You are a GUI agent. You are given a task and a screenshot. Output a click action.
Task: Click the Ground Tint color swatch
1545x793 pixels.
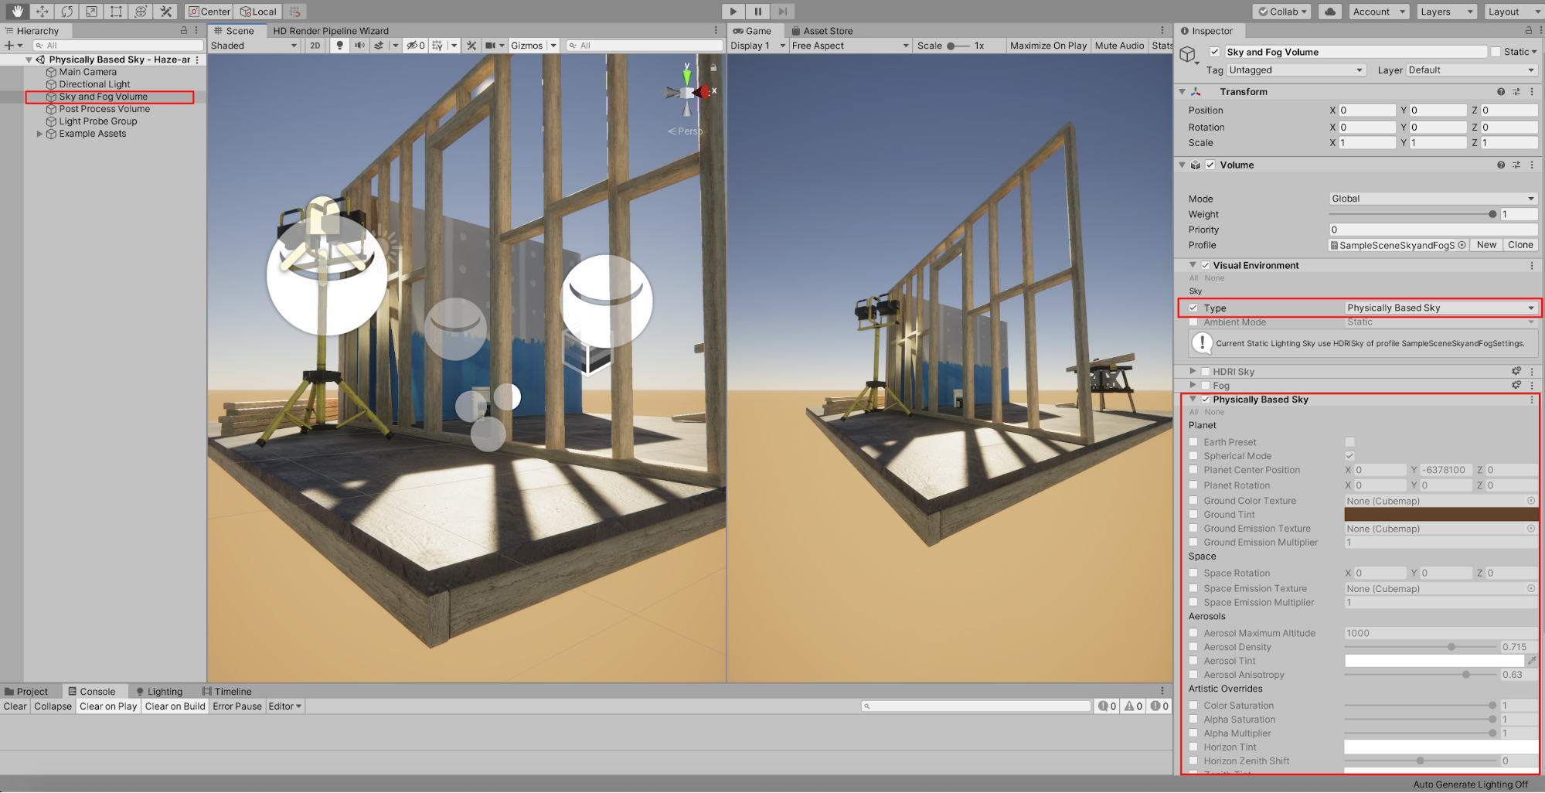pyautogui.click(x=1441, y=515)
